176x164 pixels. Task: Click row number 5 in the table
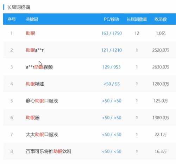tap(12, 101)
